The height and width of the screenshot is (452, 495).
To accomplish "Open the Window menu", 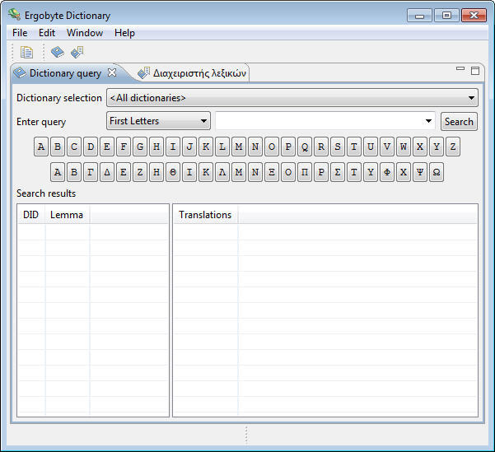I will point(85,33).
